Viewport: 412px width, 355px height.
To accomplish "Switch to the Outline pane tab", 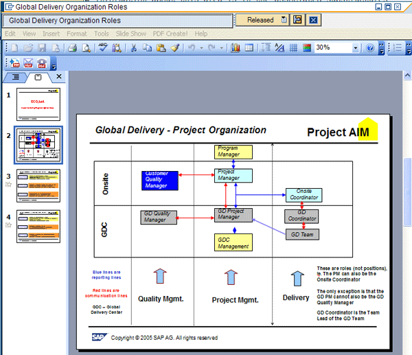I will click(x=16, y=77).
